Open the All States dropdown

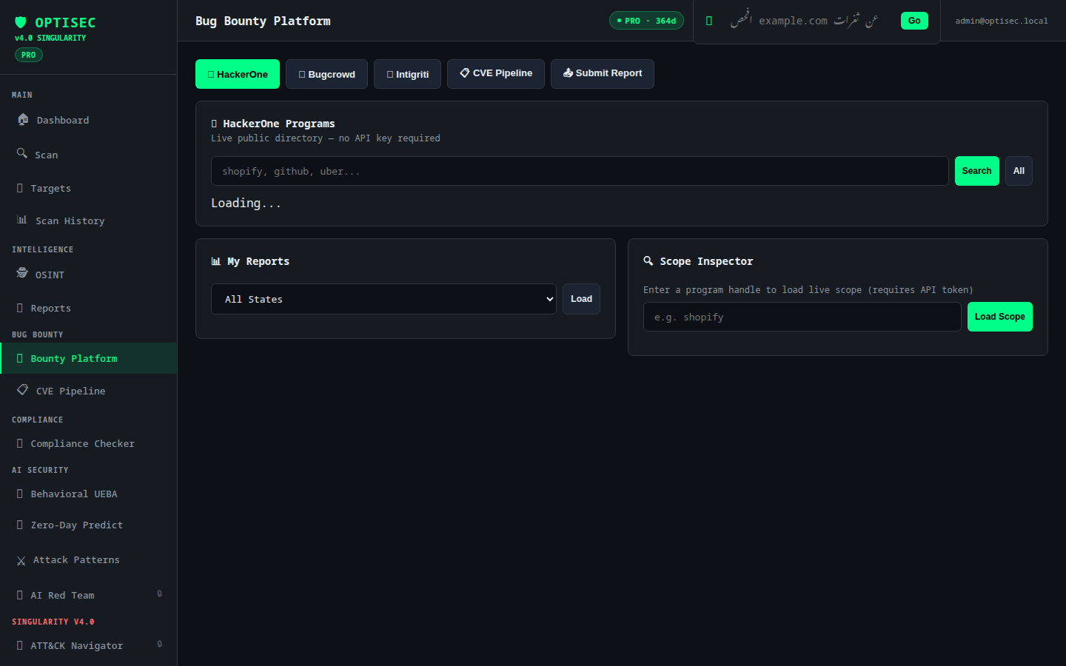point(383,299)
